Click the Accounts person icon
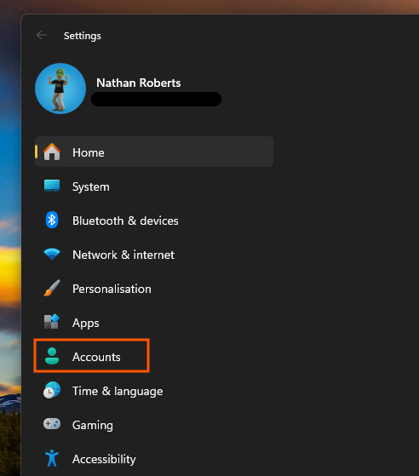 pyautogui.click(x=52, y=356)
